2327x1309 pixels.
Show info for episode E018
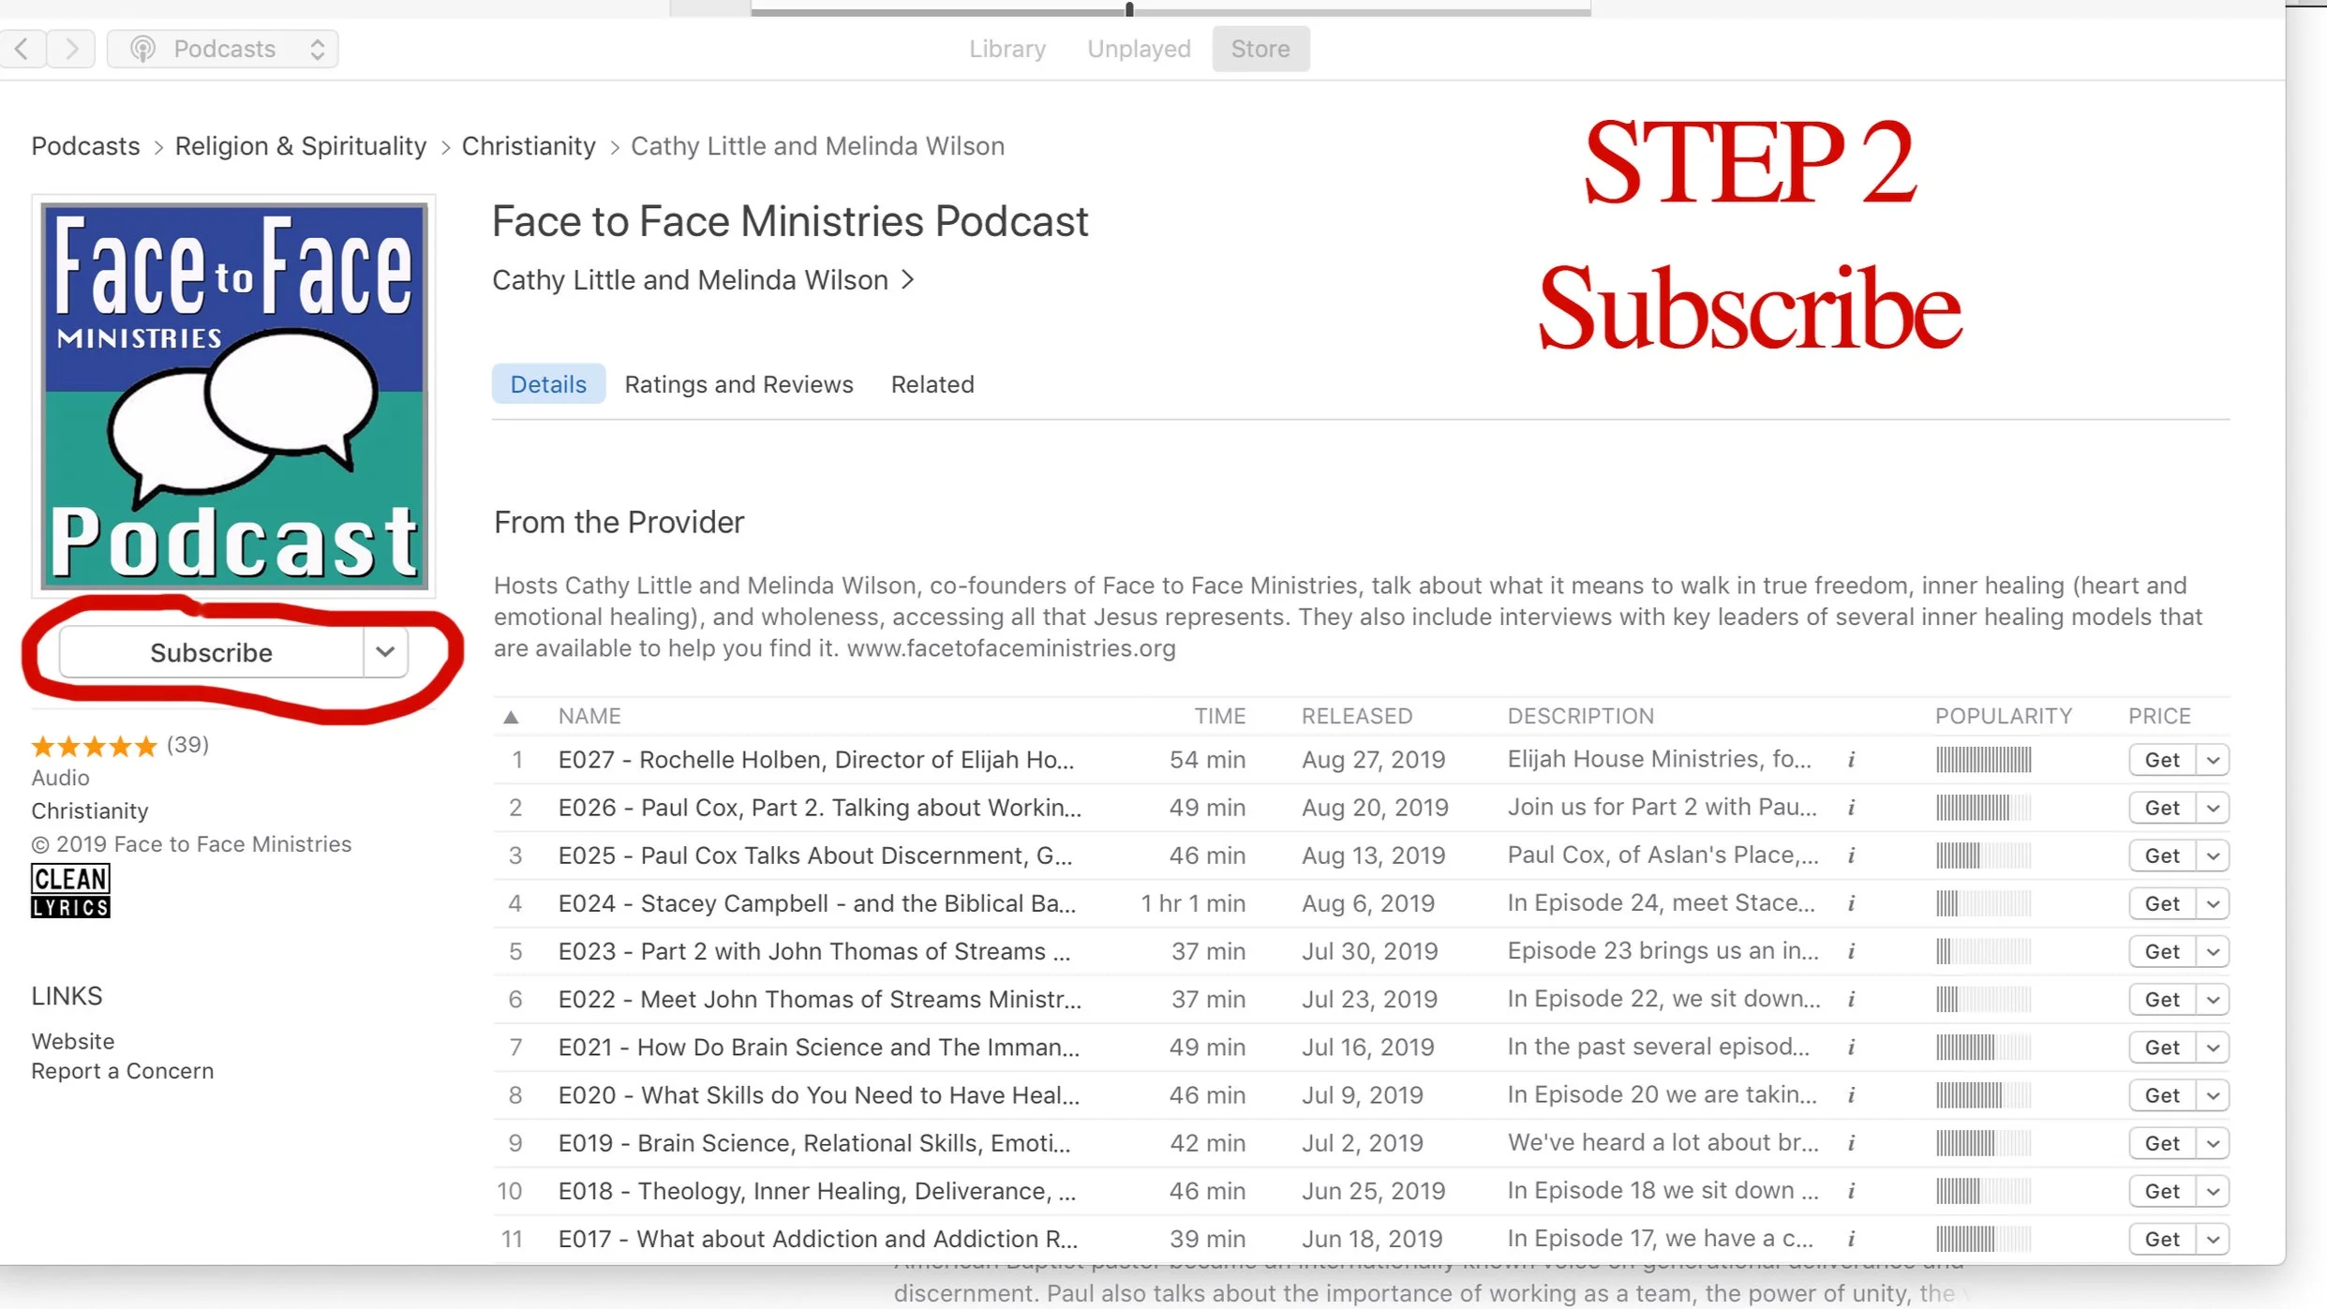point(1852,1191)
